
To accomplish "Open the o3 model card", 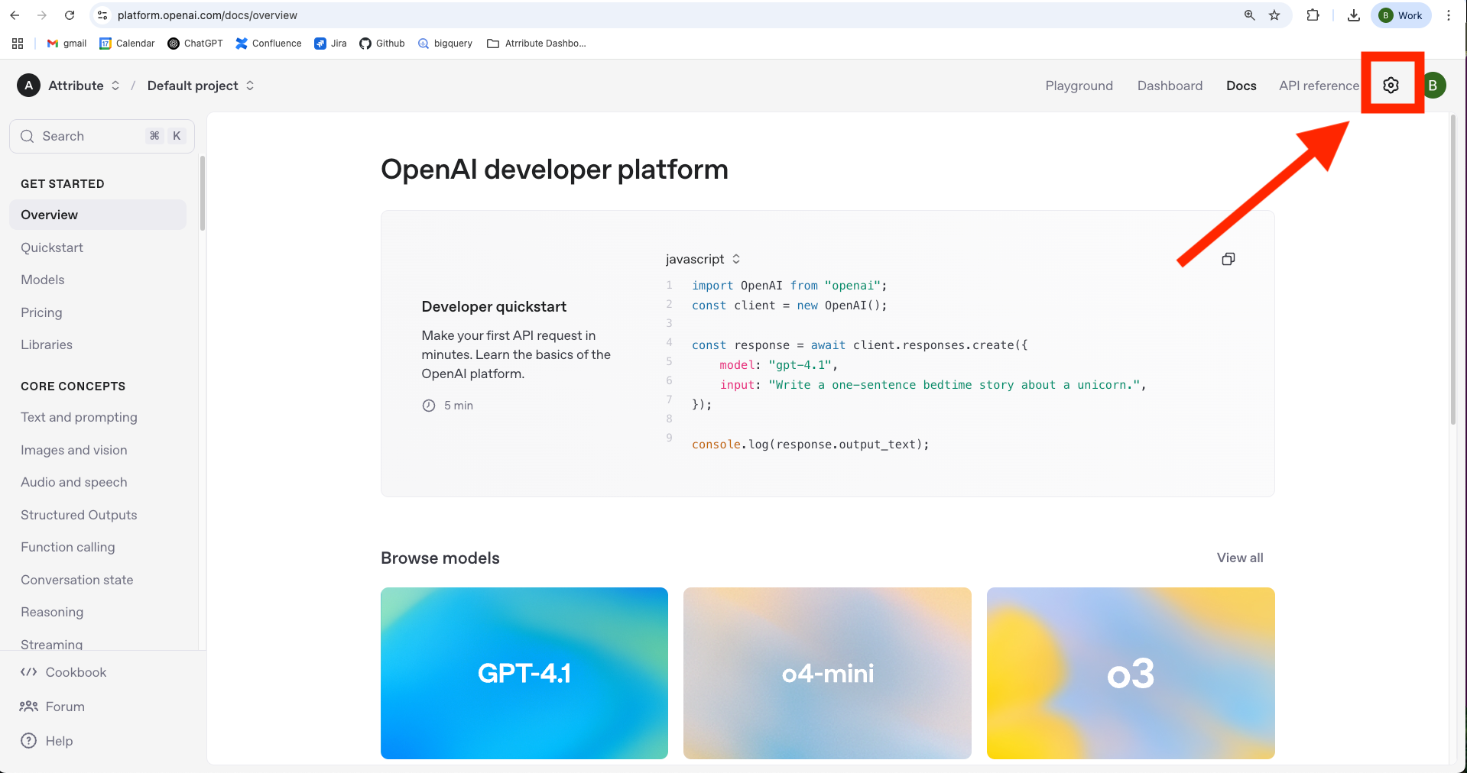I will click(x=1131, y=673).
